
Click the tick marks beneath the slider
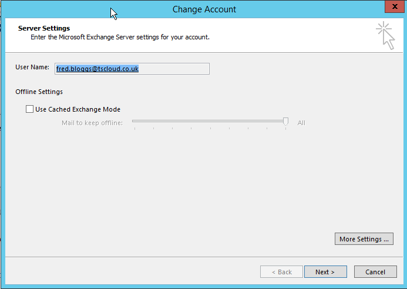pos(210,128)
